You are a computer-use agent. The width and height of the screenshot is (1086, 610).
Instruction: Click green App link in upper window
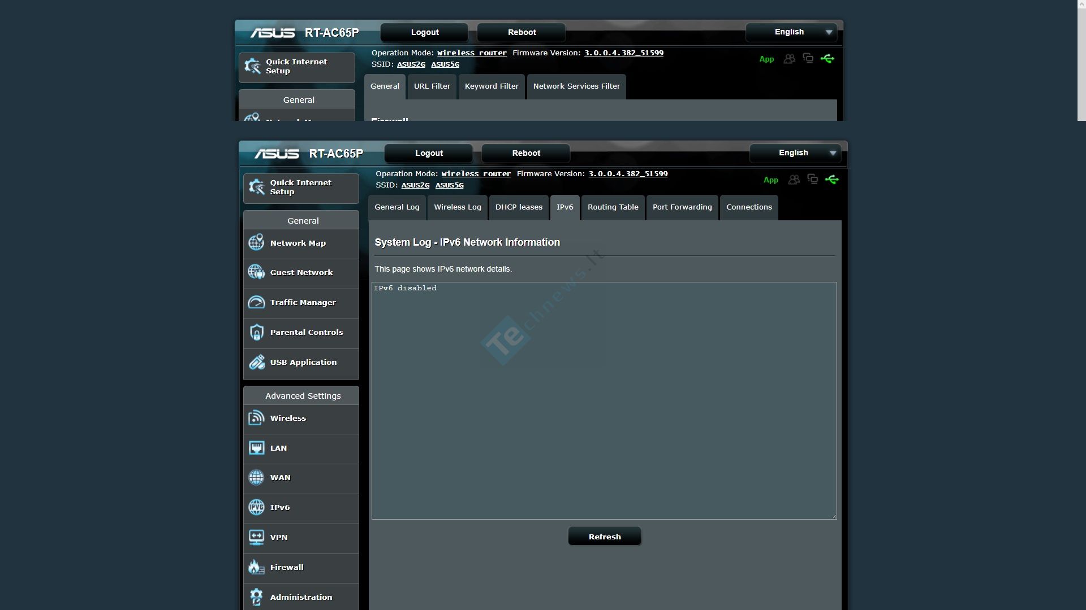(x=766, y=59)
